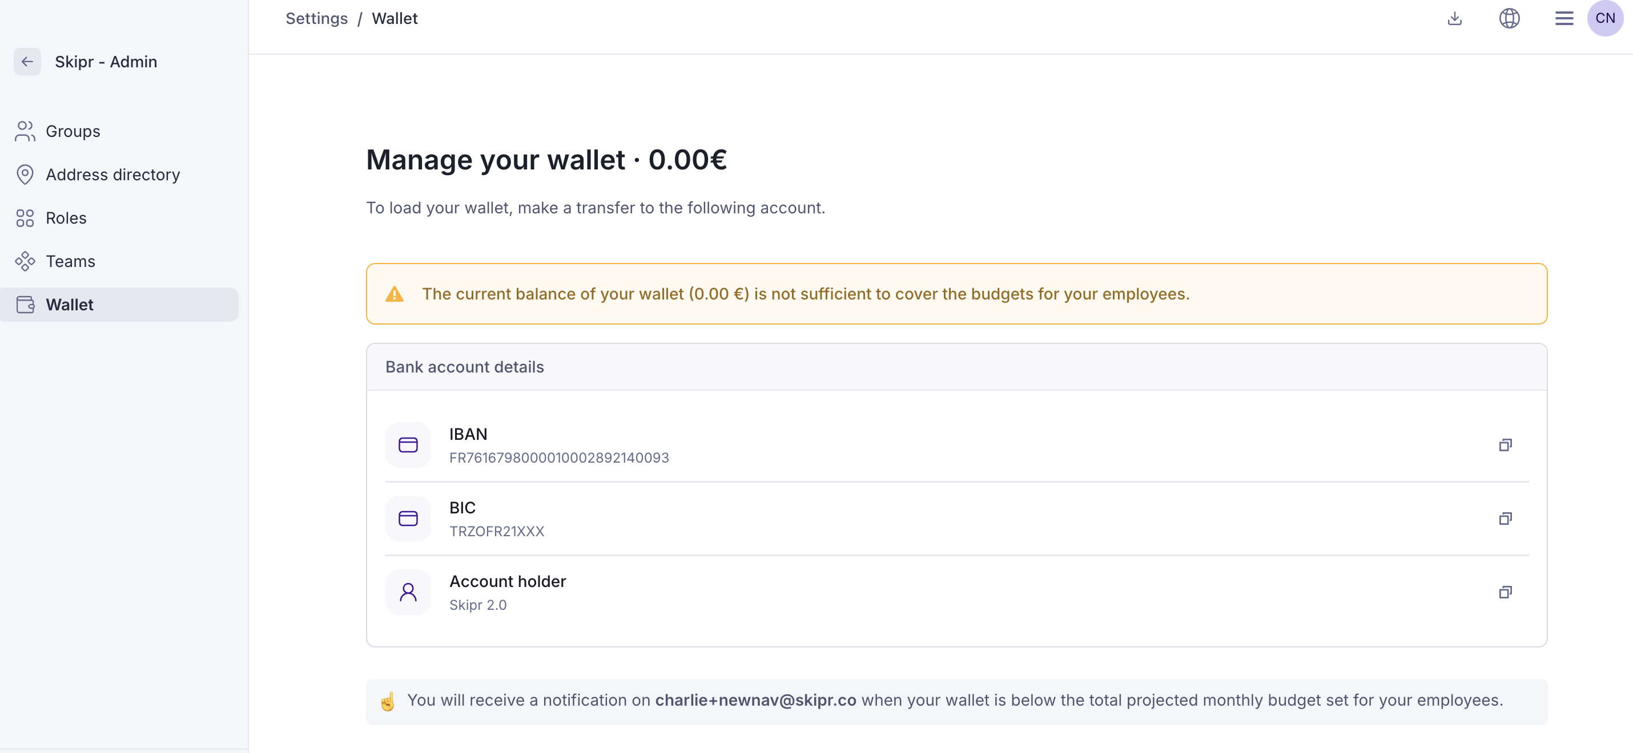This screenshot has width=1633, height=753.
Task: Navigate to the Teams section
Action: 70,262
